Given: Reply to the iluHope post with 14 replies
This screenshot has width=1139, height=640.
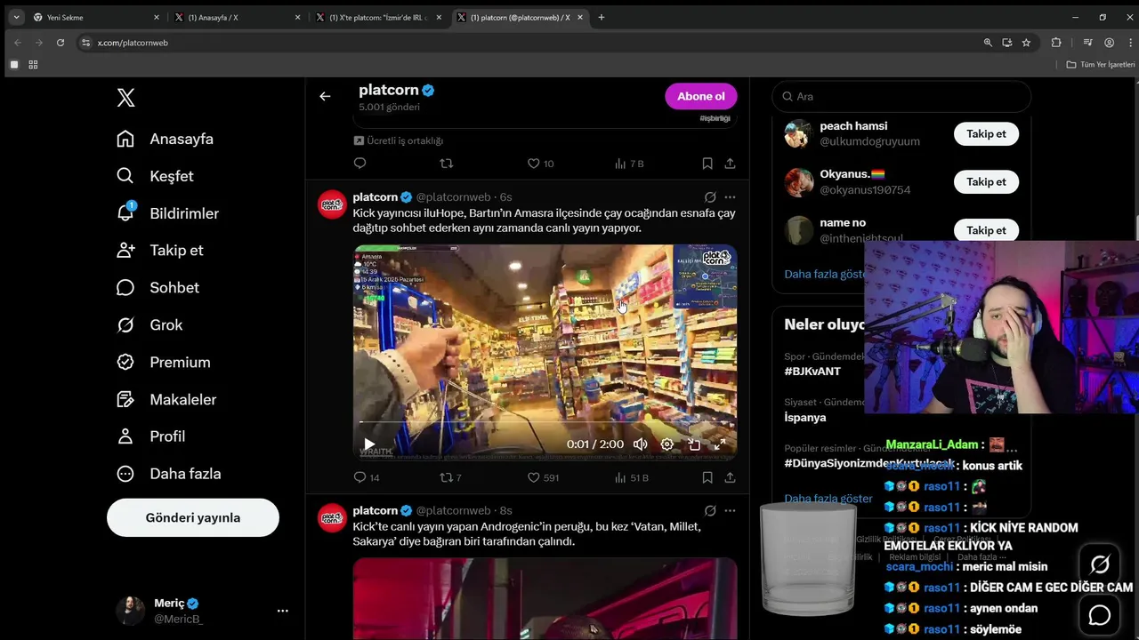Looking at the screenshot, I should pyautogui.click(x=366, y=477).
